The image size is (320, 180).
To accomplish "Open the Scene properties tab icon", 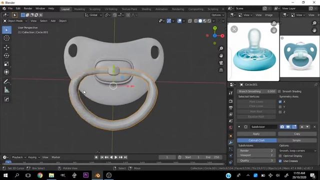I will 231,121.
